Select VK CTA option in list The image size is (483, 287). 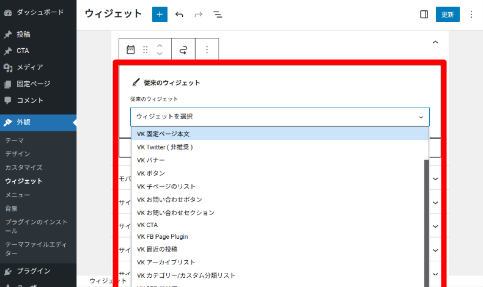pos(278,225)
